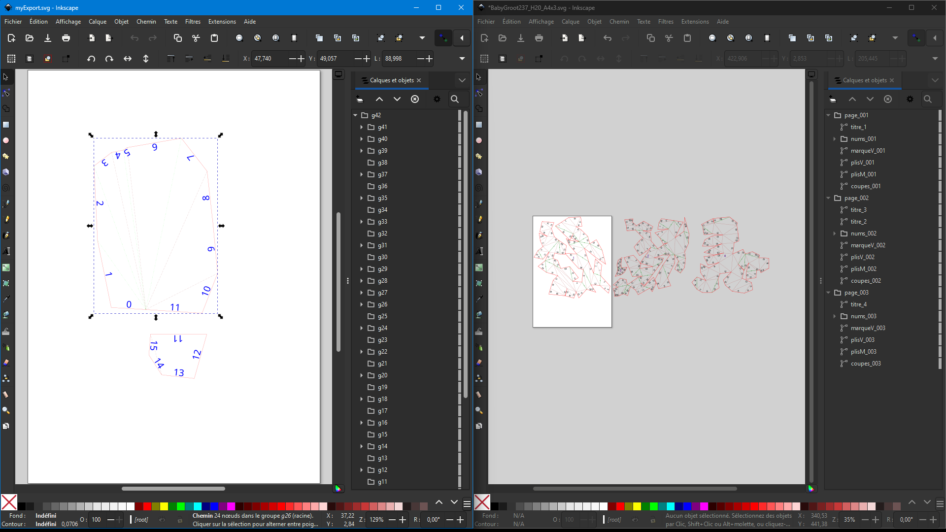Viewport: 946px width, 532px height.
Task: Open Filtres menu in BabyGroot window
Action: pos(666,22)
